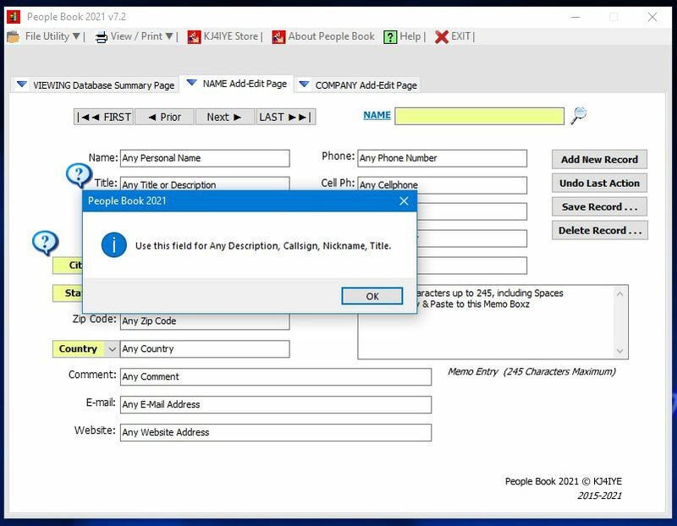Click the Country label button

tap(79, 348)
